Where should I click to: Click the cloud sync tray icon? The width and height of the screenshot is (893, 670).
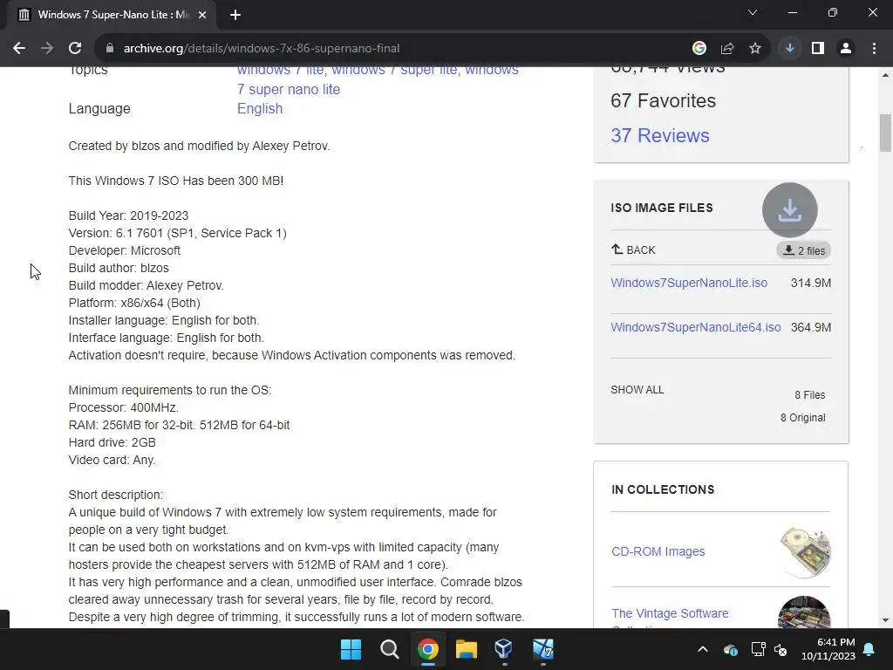[x=731, y=649]
